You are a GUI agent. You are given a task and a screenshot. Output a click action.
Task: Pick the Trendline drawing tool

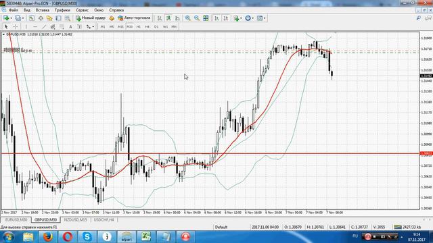point(44,27)
